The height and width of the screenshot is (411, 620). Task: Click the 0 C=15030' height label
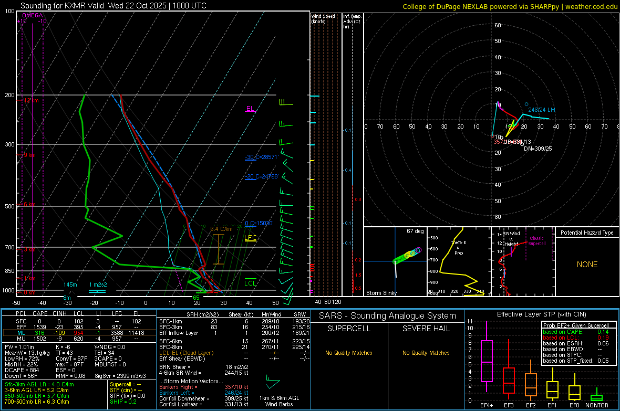pyautogui.click(x=259, y=223)
